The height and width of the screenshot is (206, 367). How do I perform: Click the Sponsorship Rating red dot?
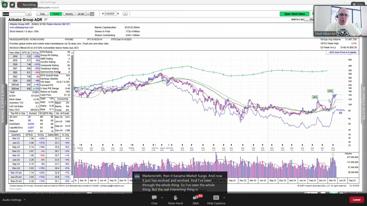tap(60, 72)
